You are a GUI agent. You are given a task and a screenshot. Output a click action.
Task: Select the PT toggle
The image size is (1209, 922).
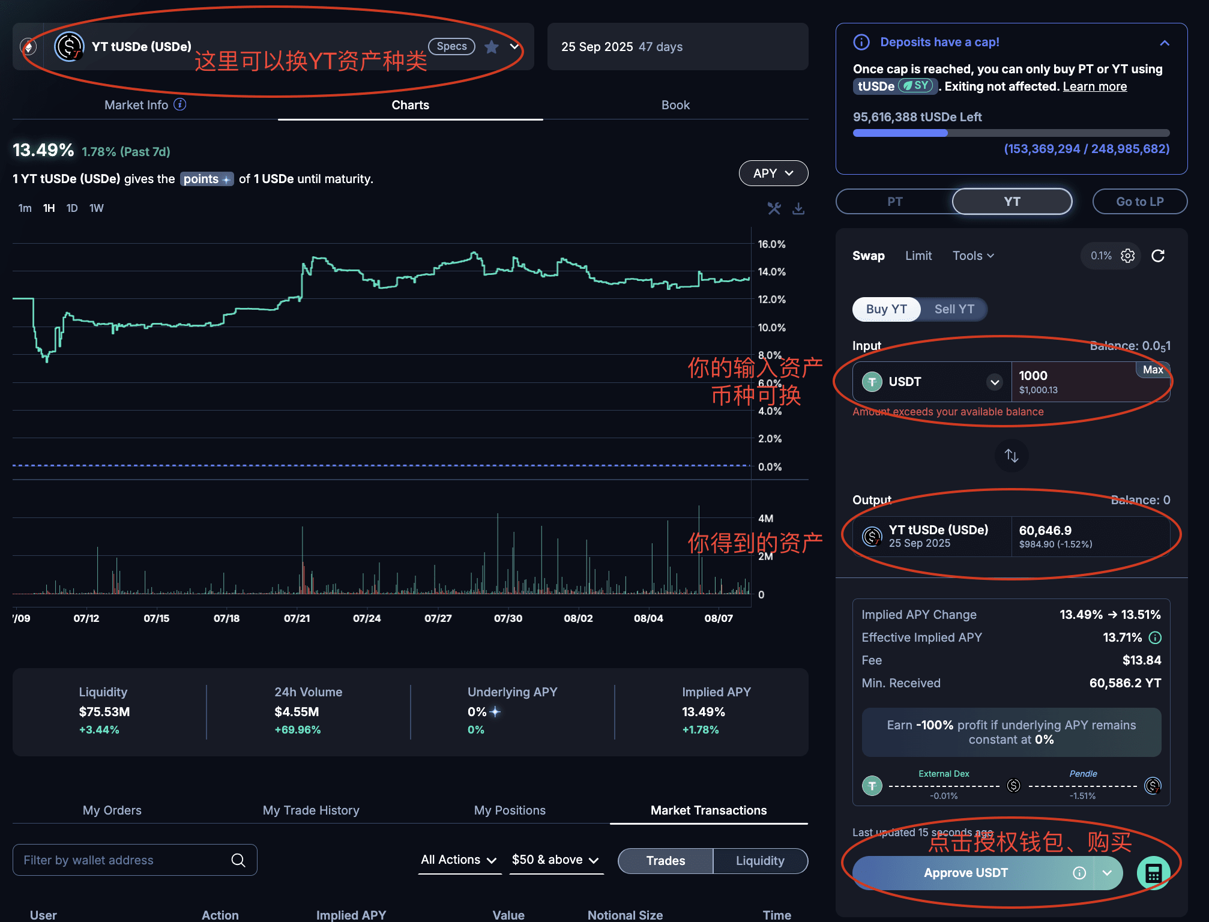[x=894, y=202]
